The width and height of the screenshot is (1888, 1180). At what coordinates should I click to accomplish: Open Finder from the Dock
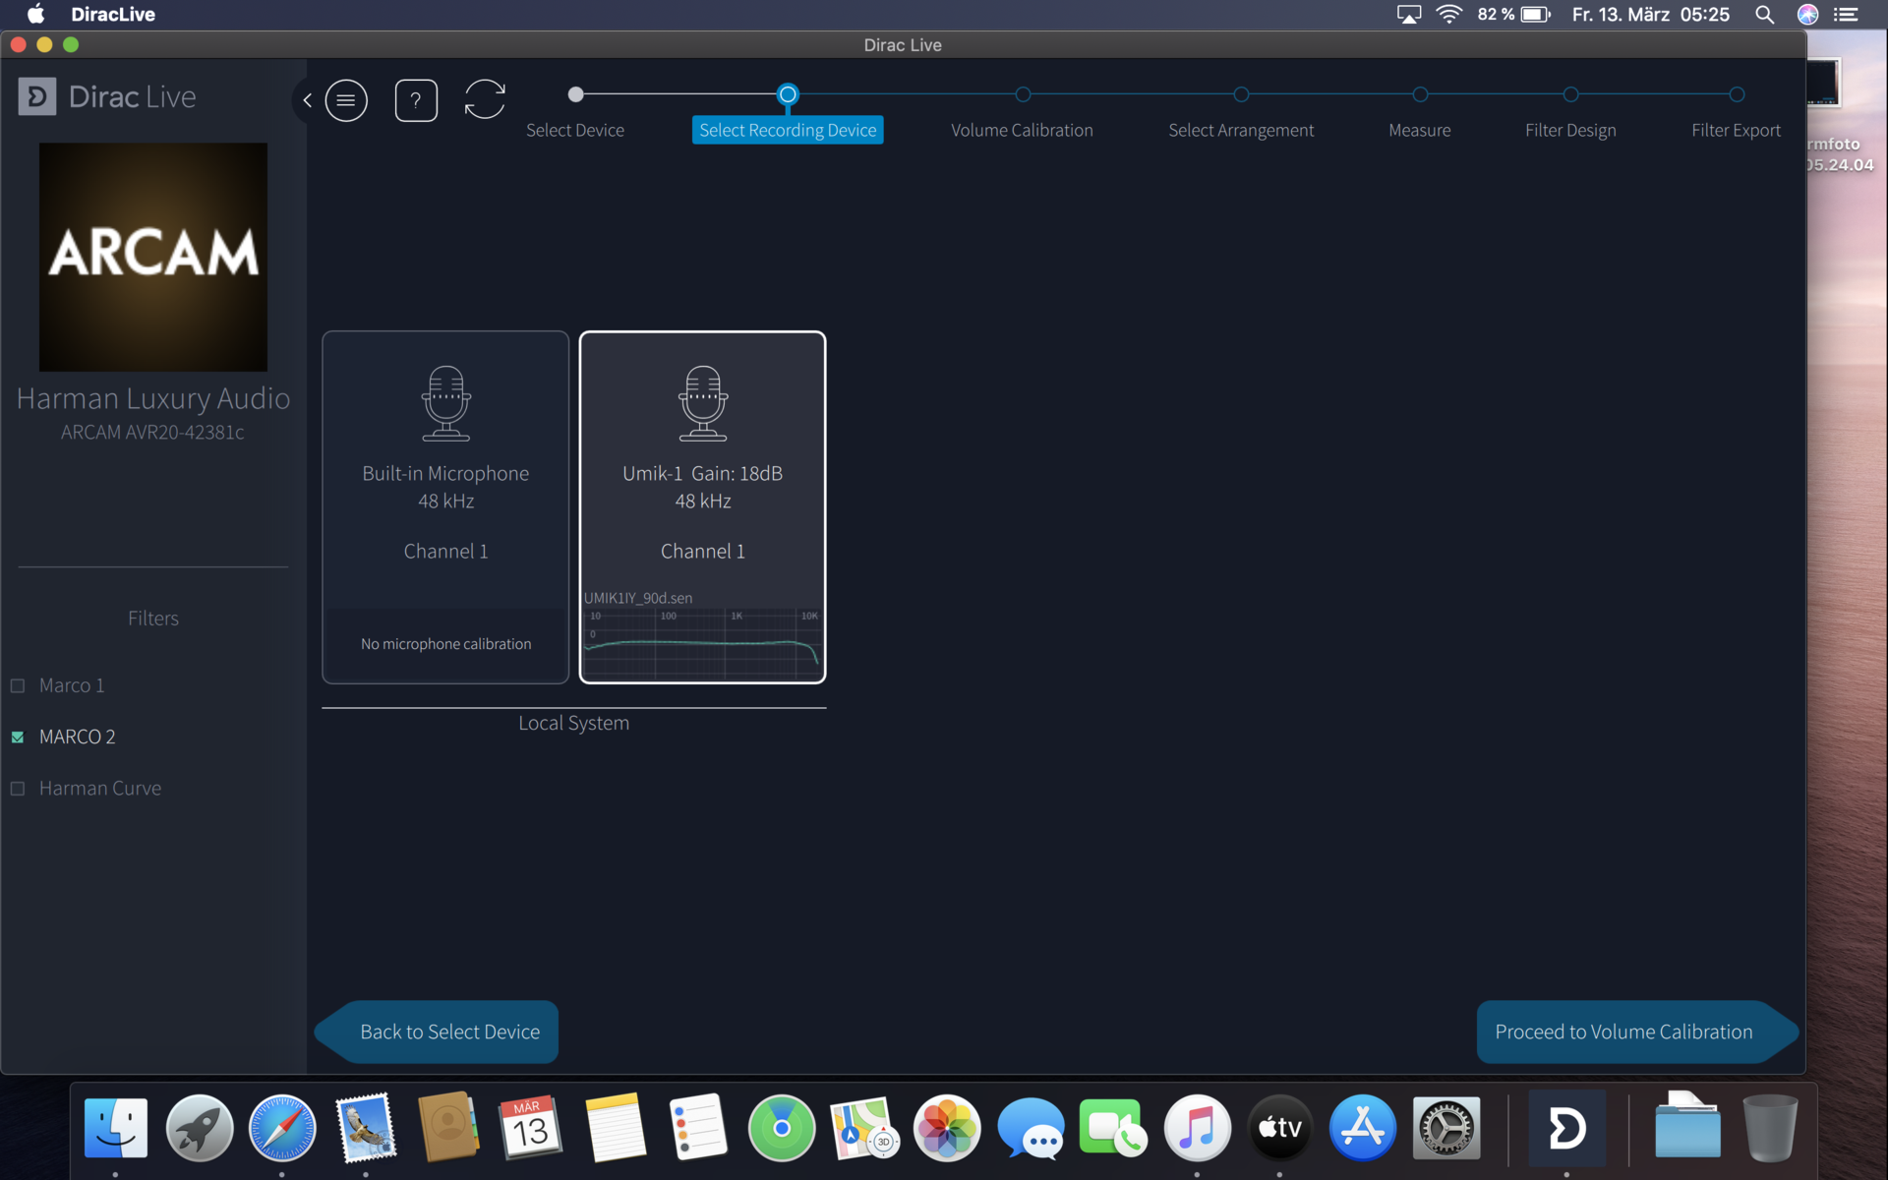[116, 1128]
